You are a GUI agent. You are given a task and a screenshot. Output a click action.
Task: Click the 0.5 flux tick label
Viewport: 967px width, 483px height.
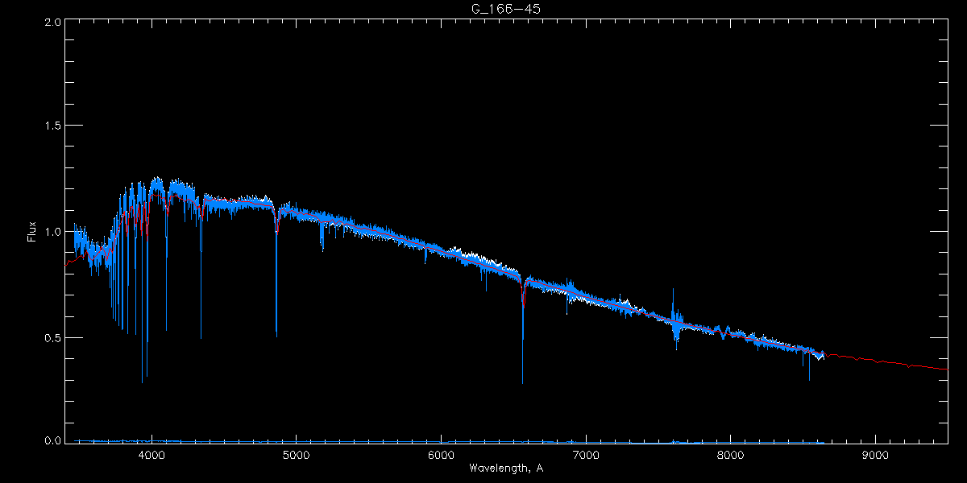click(x=52, y=338)
